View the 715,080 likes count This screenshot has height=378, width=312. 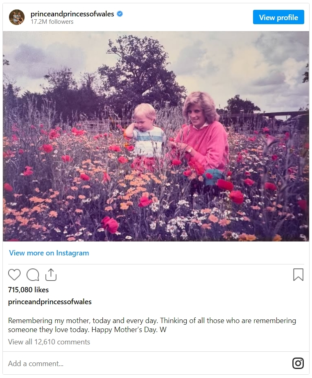[x=28, y=290]
